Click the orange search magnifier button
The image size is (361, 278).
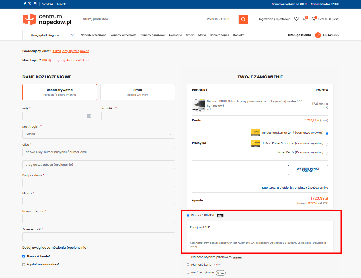243,19
